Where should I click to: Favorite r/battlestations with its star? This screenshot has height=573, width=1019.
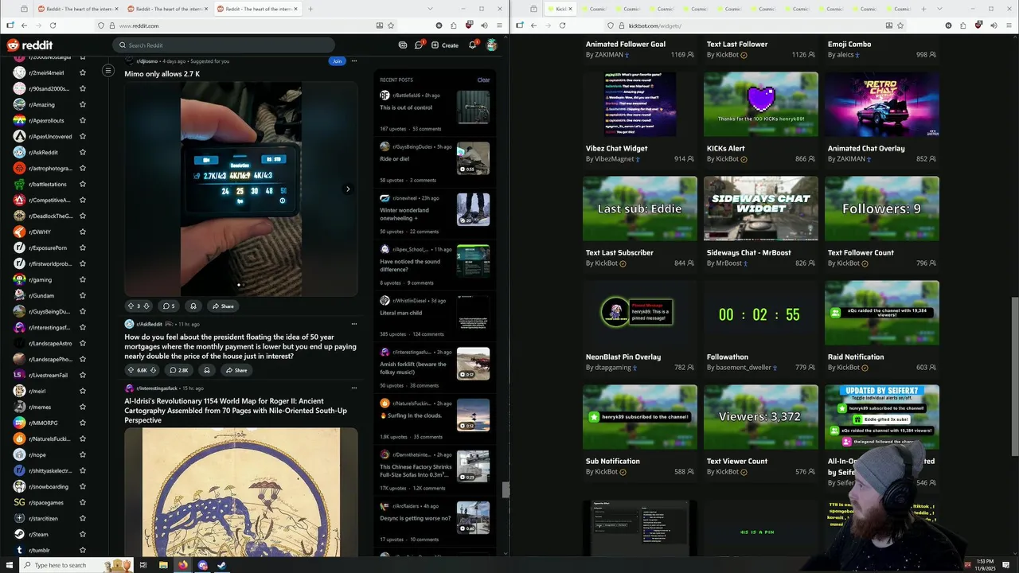(x=83, y=184)
